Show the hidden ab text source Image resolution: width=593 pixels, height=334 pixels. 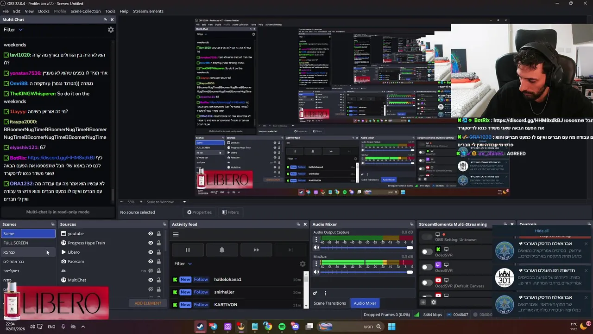click(x=151, y=270)
